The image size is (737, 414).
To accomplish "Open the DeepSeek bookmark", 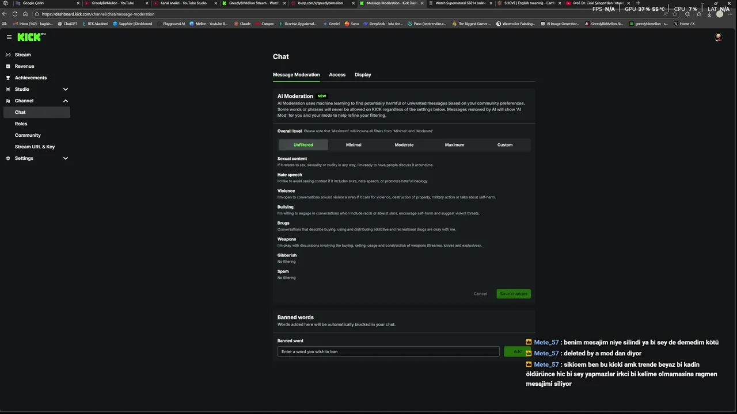I will click(383, 24).
